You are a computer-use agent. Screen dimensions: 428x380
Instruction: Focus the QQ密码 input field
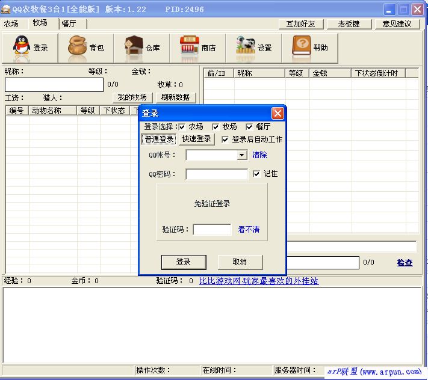217,174
